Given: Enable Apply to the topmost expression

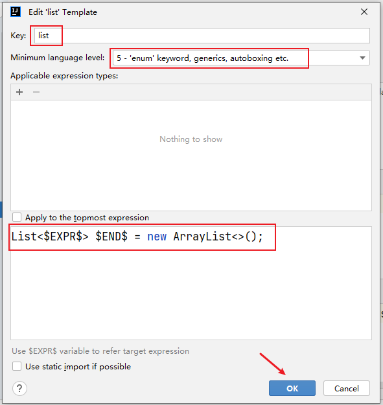Looking at the screenshot, I should tap(17, 217).
